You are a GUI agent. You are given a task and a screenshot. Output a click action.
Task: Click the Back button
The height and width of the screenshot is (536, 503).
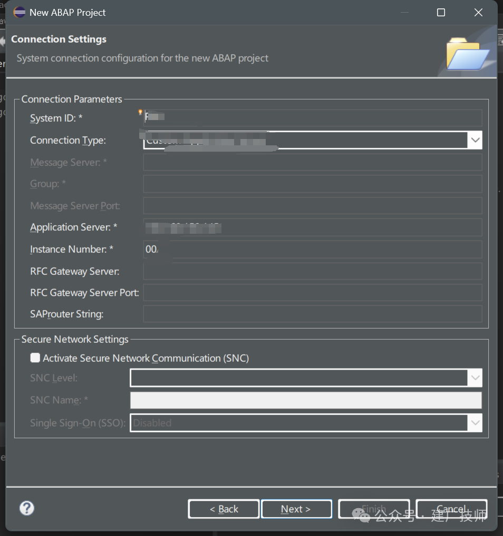[224, 509]
